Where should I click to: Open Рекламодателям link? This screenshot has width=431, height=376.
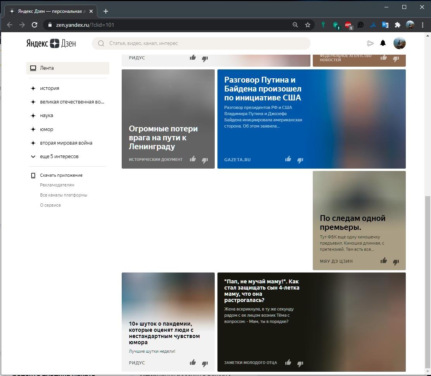click(57, 185)
